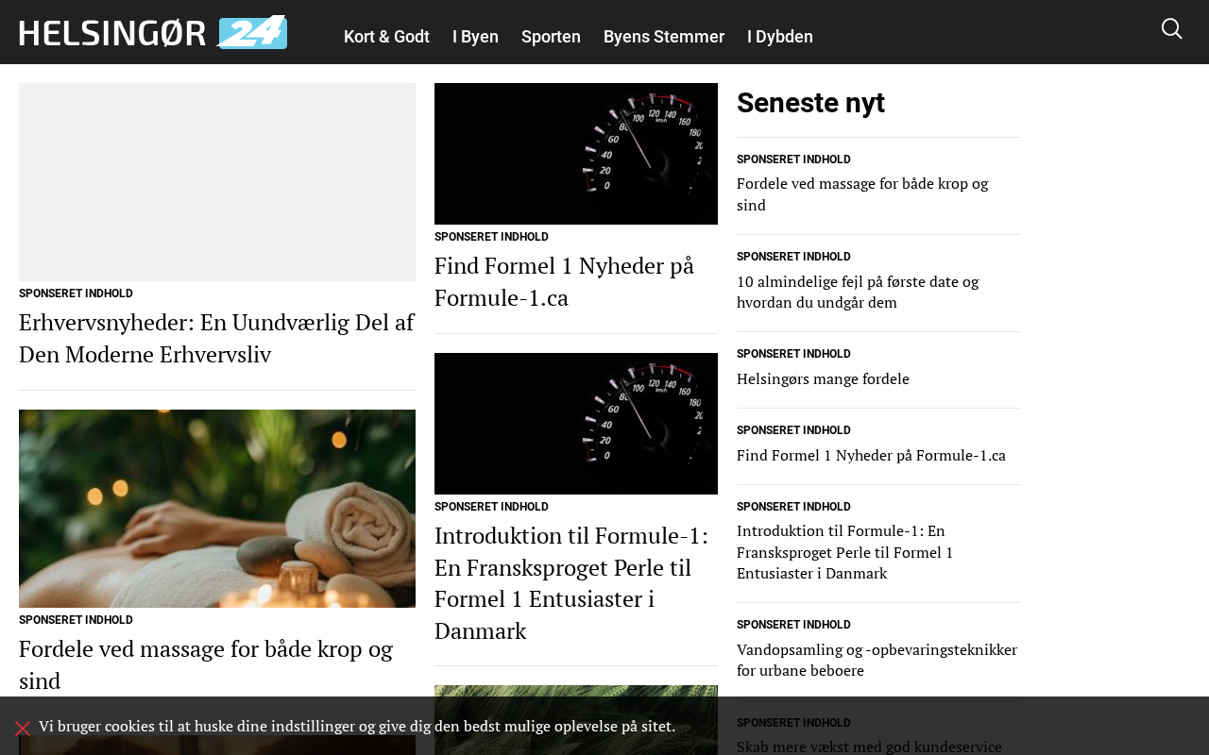Click the massage towel photo thumbnail

pos(217,509)
